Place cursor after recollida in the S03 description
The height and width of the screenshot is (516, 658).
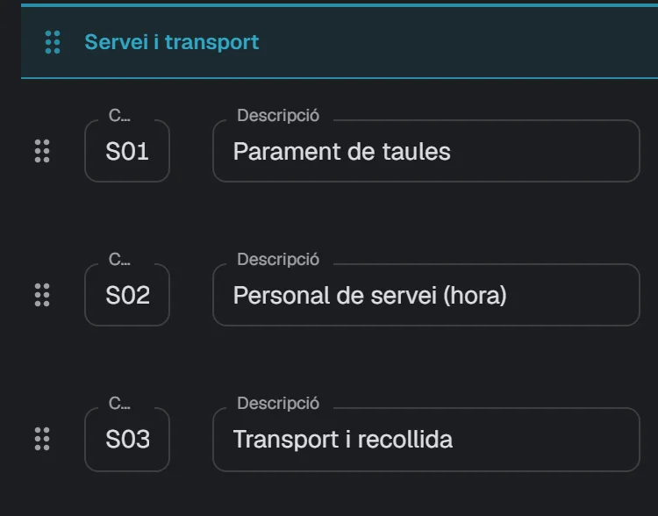pyautogui.click(x=454, y=440)
